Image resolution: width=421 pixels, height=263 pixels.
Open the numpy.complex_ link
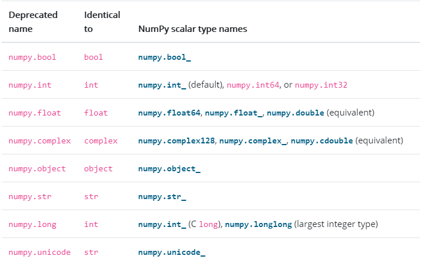253,141
